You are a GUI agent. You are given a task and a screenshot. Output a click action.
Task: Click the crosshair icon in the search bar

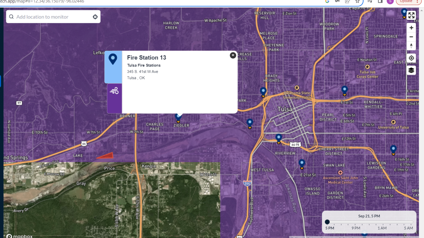(x=95, y=17)
